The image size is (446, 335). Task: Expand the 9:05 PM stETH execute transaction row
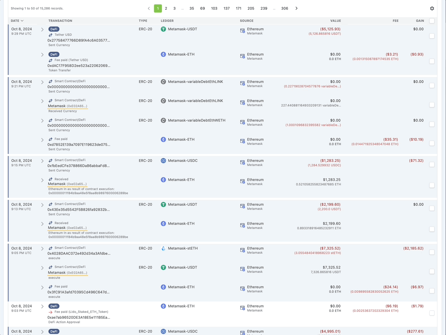[42, 249]
